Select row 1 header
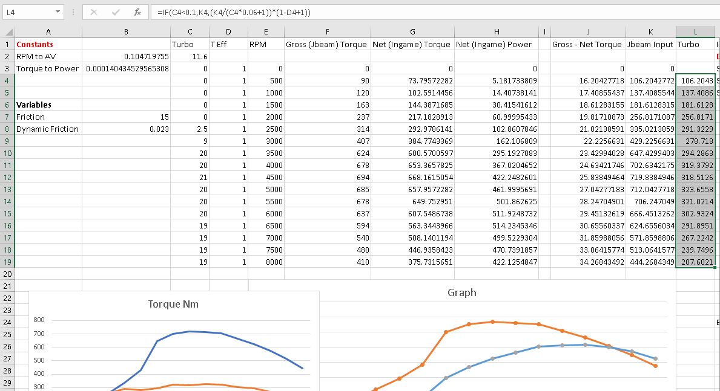Viewport: 720px width, 391px height. [7, 45]
